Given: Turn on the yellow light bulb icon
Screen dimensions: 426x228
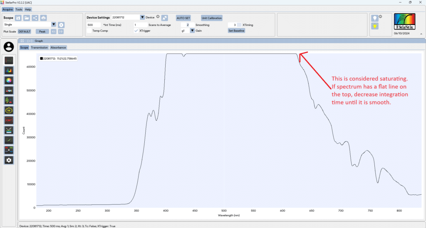Looking at the screenshot, I should 375,26.
